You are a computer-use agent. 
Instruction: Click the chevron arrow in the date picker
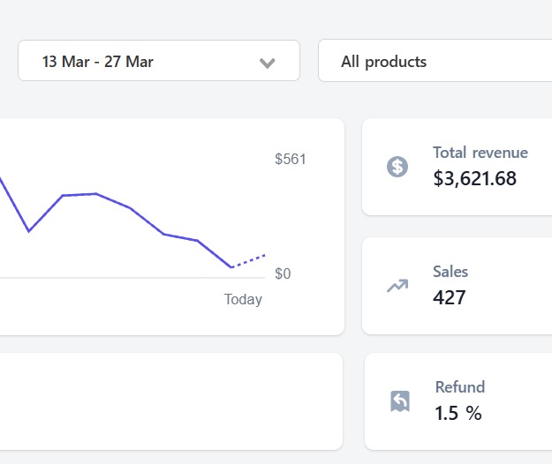268,63
